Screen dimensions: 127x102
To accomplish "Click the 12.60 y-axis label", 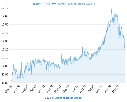I will (x=5, y=16).
